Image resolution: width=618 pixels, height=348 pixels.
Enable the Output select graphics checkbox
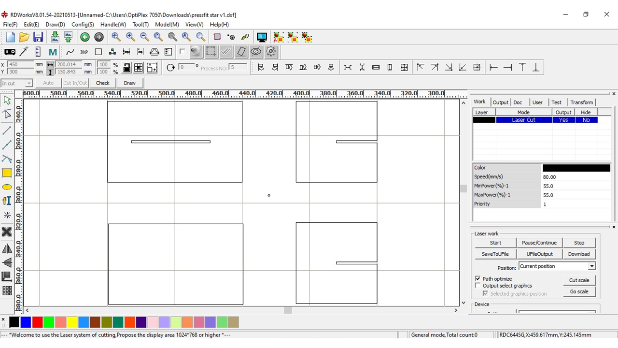(x=478, y=286)
